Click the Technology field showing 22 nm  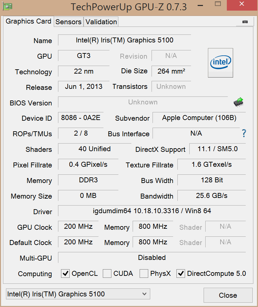(84, 71)
